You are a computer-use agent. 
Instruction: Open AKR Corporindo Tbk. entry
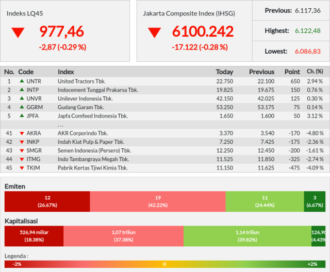(x=83, y=133)
